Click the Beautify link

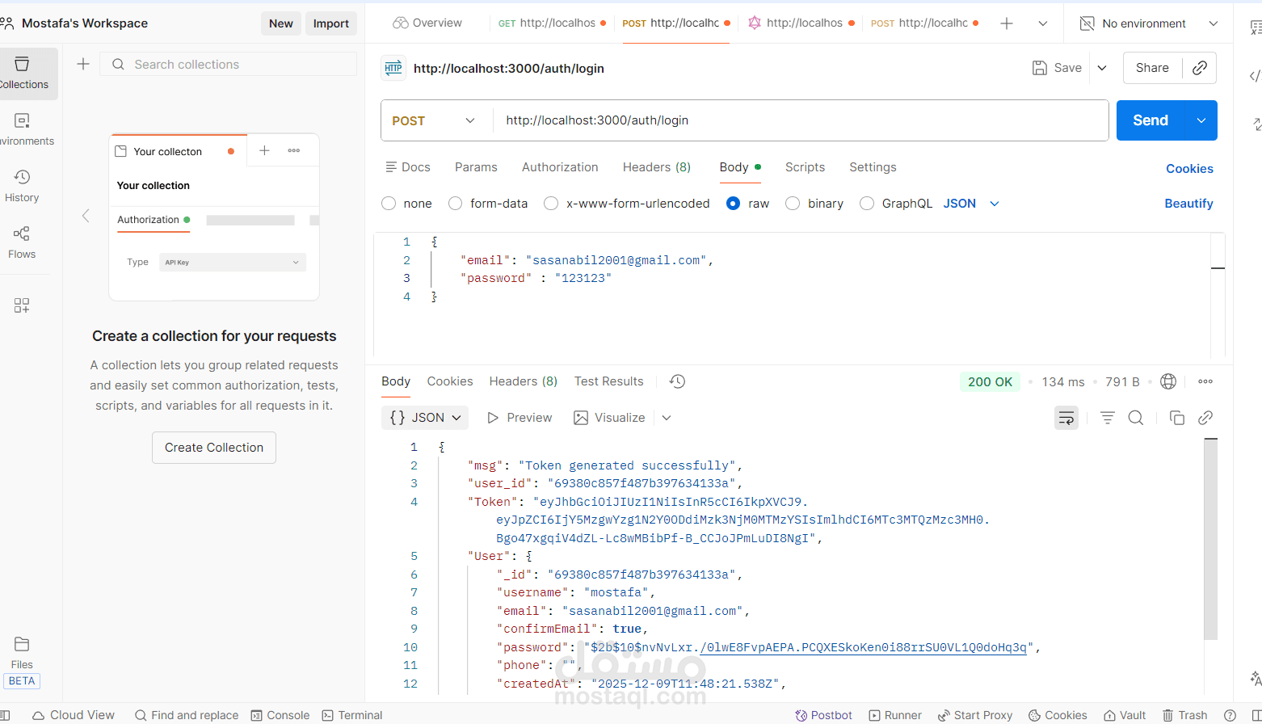click(1188, 204)
